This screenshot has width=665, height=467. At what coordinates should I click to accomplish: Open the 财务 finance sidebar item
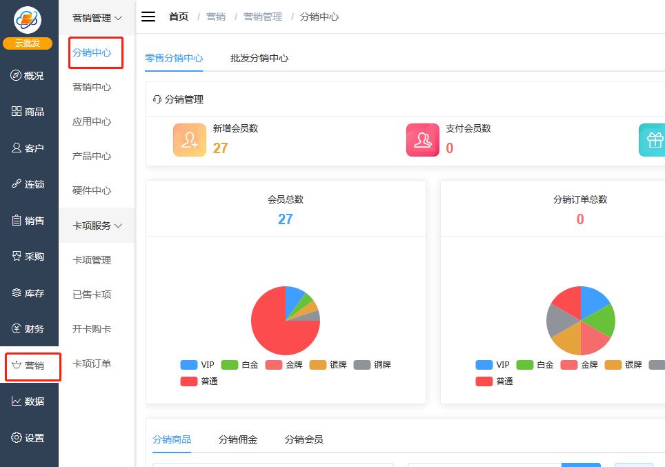click(28, 329)
